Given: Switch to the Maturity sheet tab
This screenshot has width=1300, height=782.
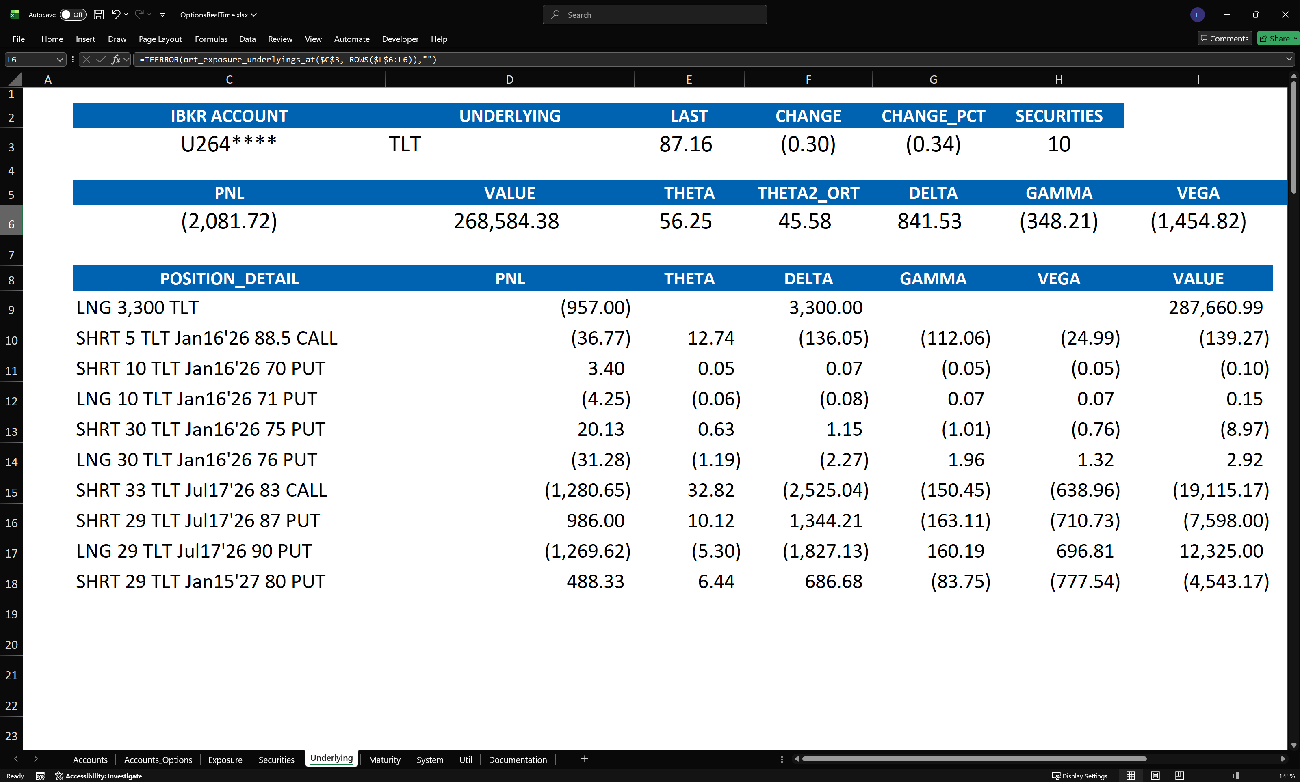Looking at the screenshot, I should (384, 759).
